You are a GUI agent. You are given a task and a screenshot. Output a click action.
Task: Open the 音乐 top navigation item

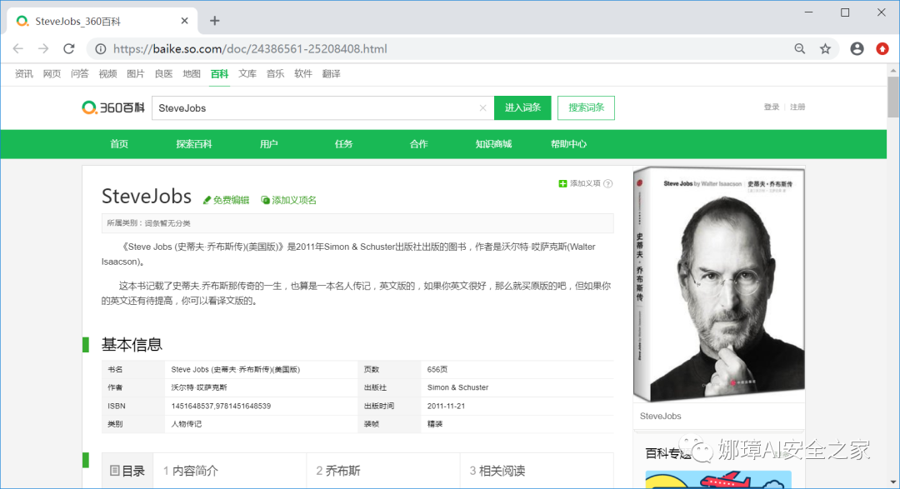[x=275, y=73]
